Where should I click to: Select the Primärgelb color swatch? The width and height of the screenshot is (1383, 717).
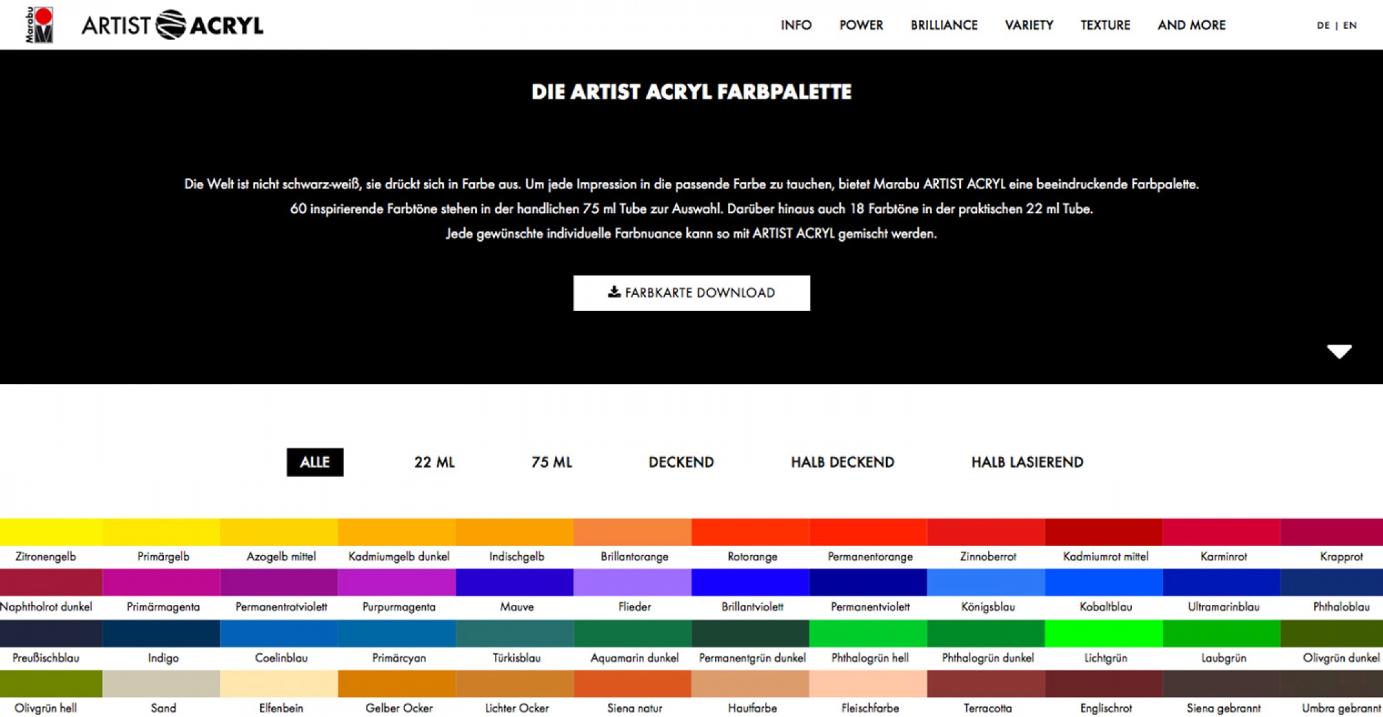[x=161, y=532]
